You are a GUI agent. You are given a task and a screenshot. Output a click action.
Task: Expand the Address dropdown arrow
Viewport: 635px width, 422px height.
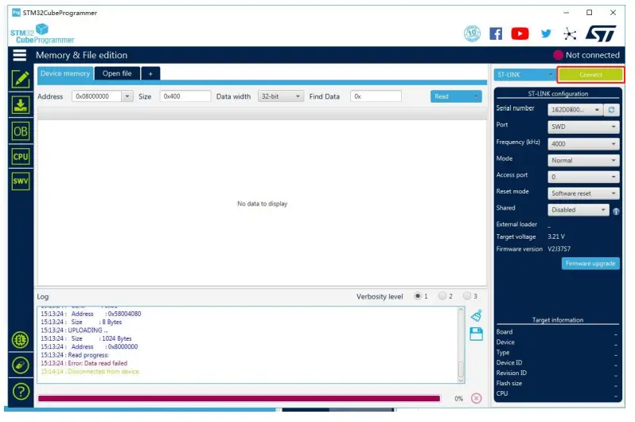point(127,96)
